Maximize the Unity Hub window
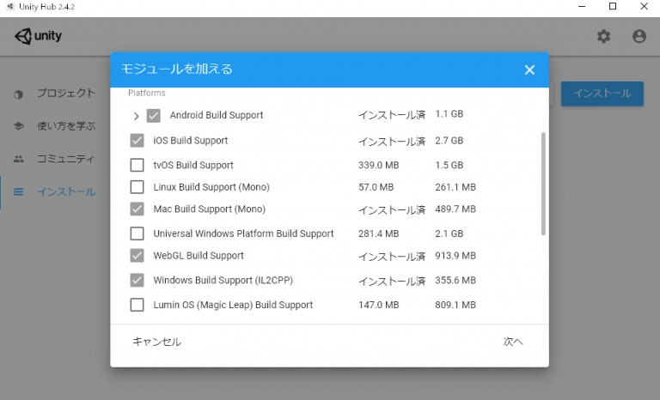This screenshot has height=400, width=660. tap(613, 6)
